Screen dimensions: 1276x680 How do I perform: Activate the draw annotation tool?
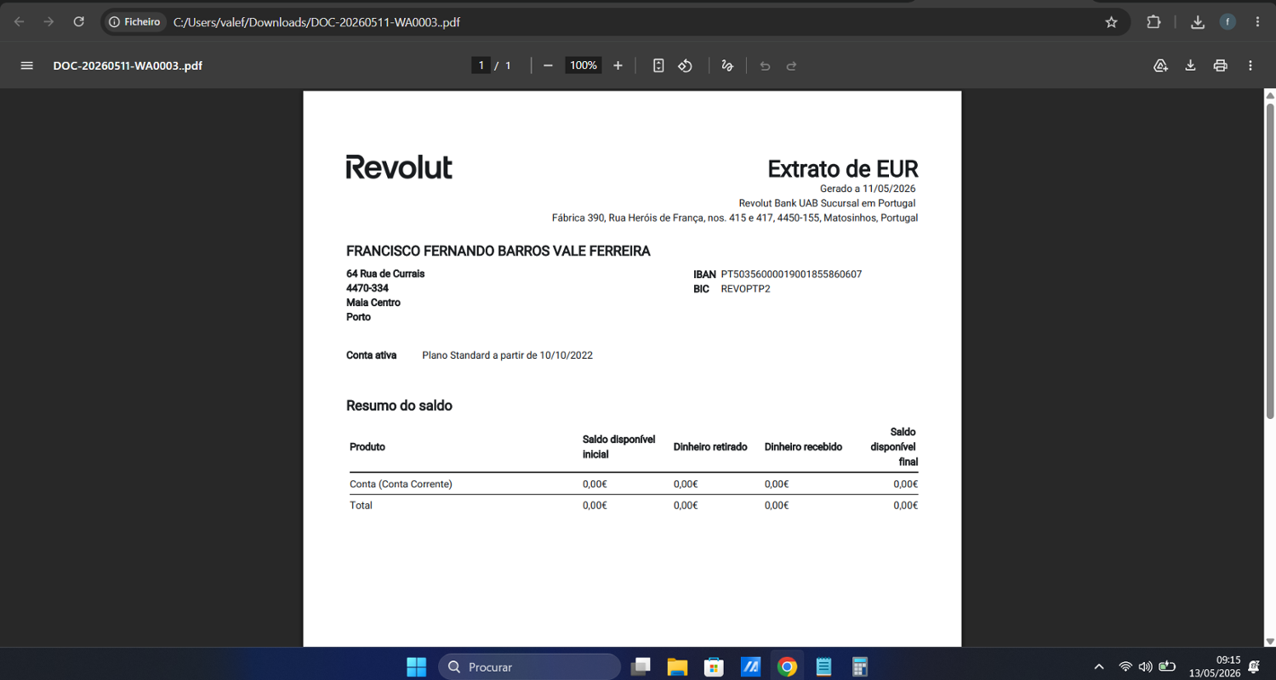pos(727,65)
